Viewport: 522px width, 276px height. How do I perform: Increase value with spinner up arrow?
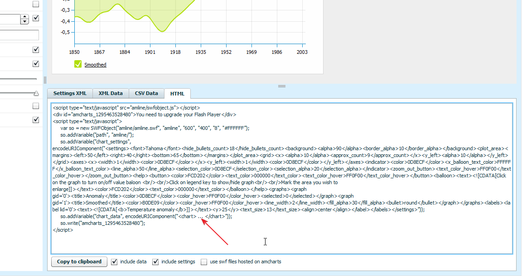tap(24, 17)
